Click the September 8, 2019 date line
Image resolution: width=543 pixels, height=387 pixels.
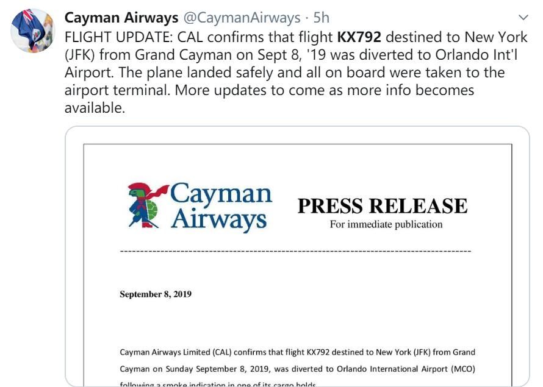[155, 294]
